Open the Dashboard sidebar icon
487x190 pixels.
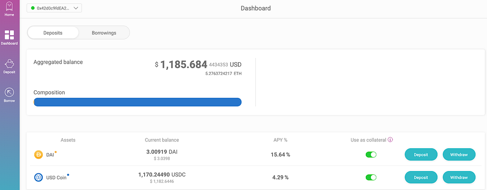[9, 35]
